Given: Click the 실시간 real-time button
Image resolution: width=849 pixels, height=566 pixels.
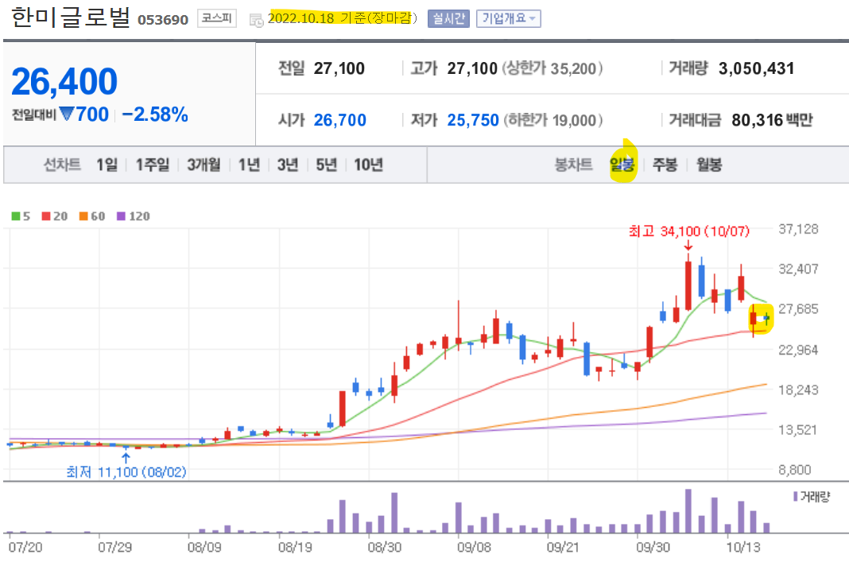Looking at the screenshot, I should click(x=448, y=19).
